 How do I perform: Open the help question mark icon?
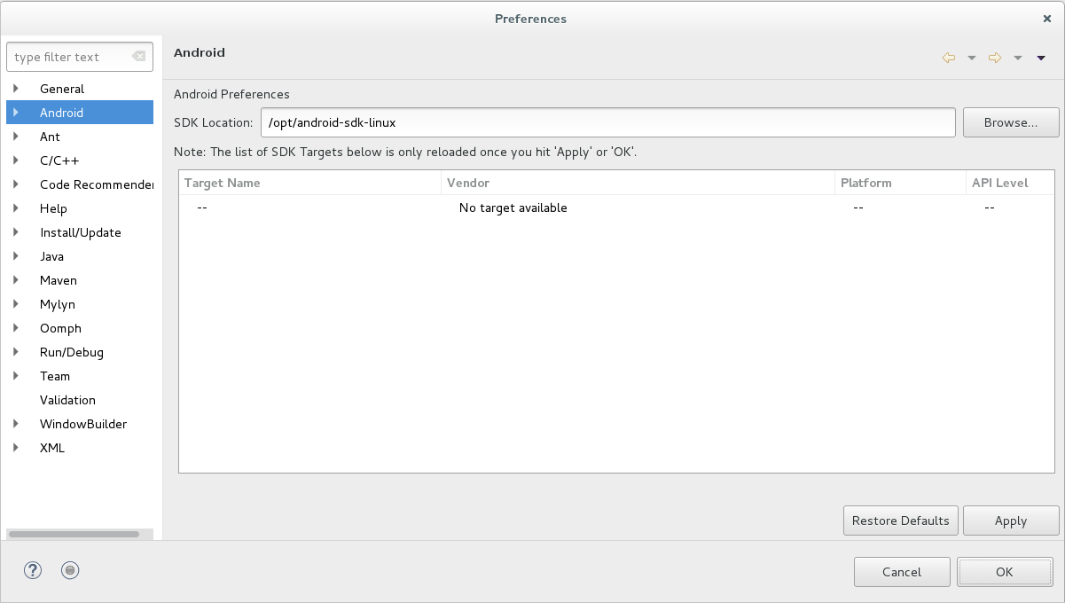pos(33,570)
